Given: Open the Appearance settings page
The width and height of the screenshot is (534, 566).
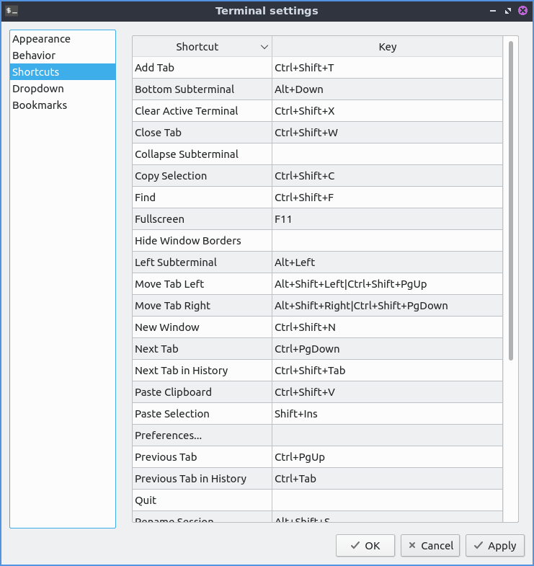Looking at the screenshot, I should (x=41, y=39).
